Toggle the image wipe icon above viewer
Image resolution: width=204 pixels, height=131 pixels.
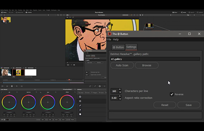[x=67, y=17]
